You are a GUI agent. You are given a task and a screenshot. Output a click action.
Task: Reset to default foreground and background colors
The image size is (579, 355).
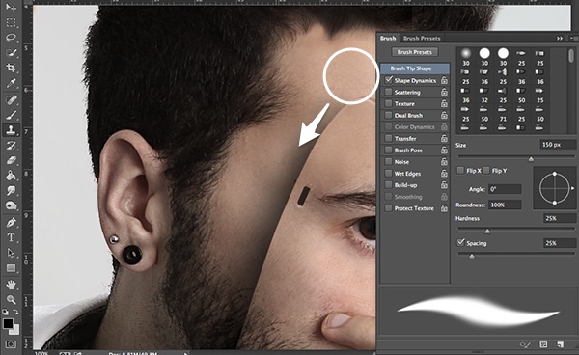tap(5, 312)
